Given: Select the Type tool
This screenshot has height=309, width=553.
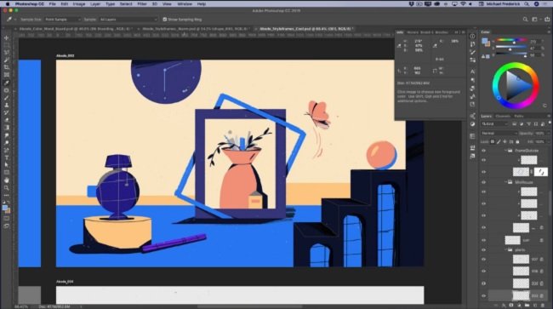Looking at the screenshot, I should coord(7,157).
